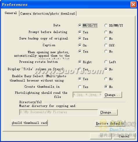Switch to Camera detection/photo download tab
Screen dimensions: 138x142
(48, 13)
